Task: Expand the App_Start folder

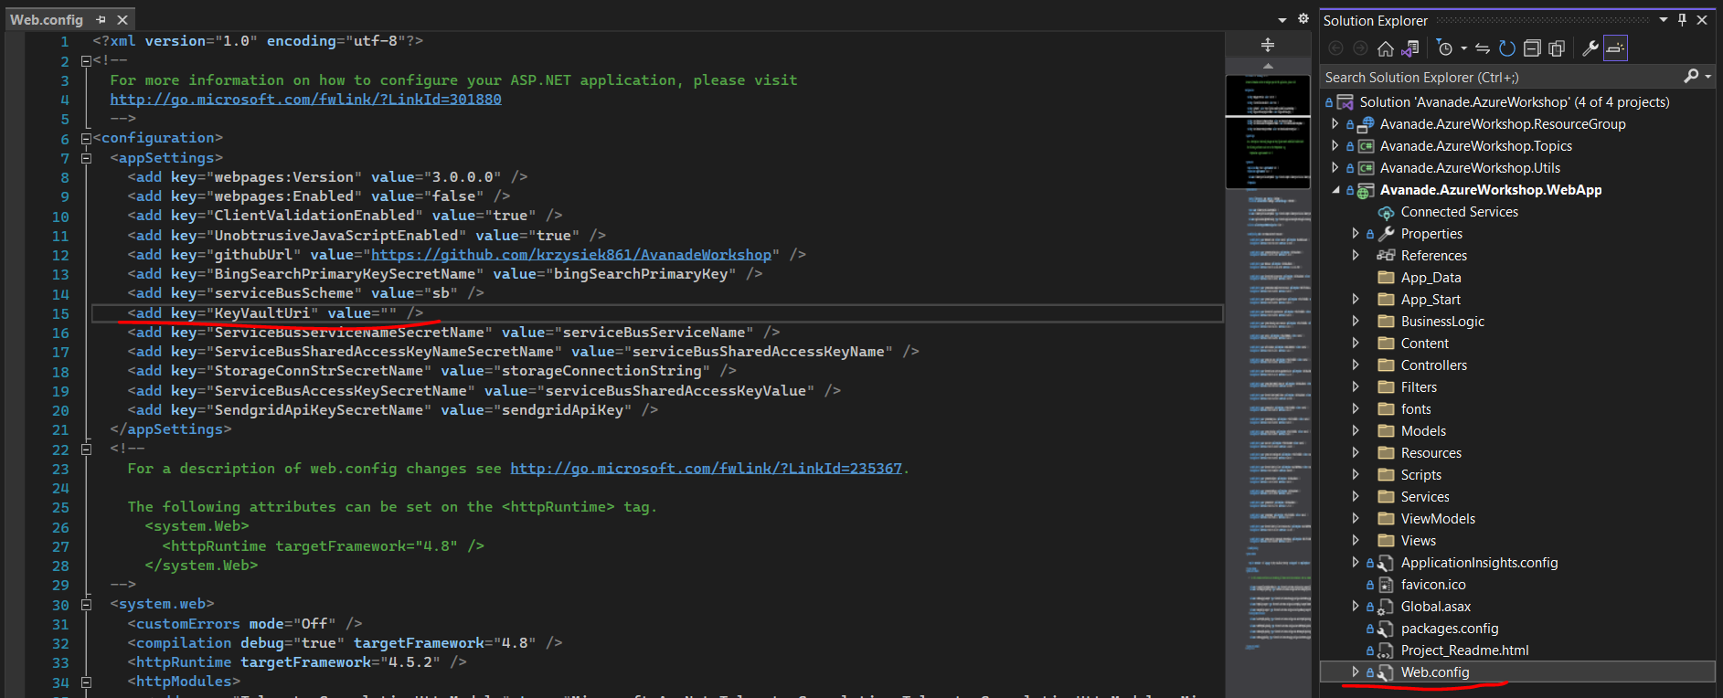Action: (1356, 299)
